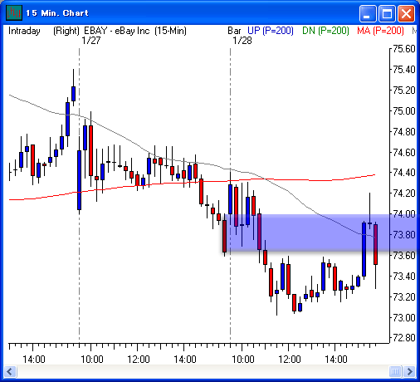This screenshot has height=382, width=420.
Task: Click the 74.00 price axis label
Action: tap(404, 213)
